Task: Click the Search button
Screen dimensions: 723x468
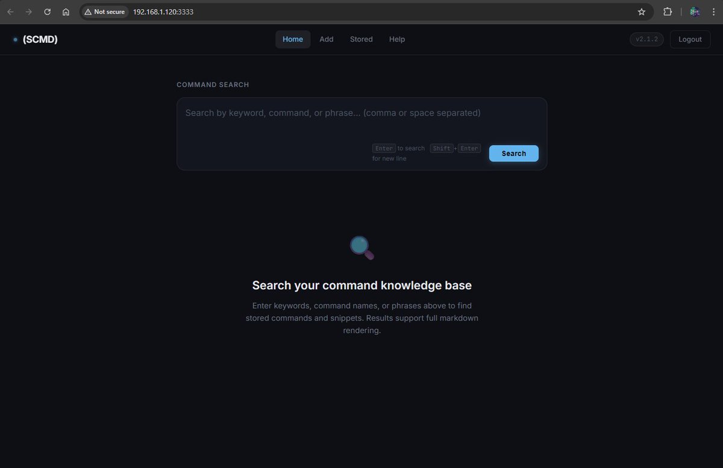Action: pyautogui.click(x=513, y=153)
